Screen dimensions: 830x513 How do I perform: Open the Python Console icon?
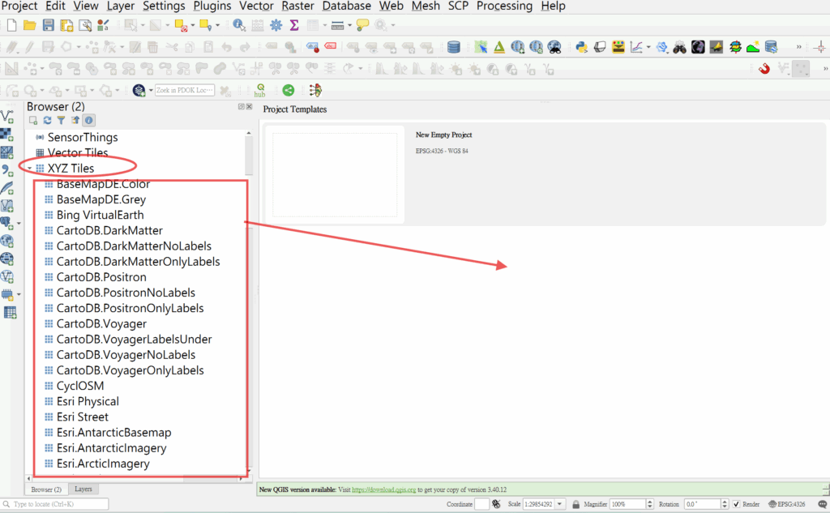point(581,47)
